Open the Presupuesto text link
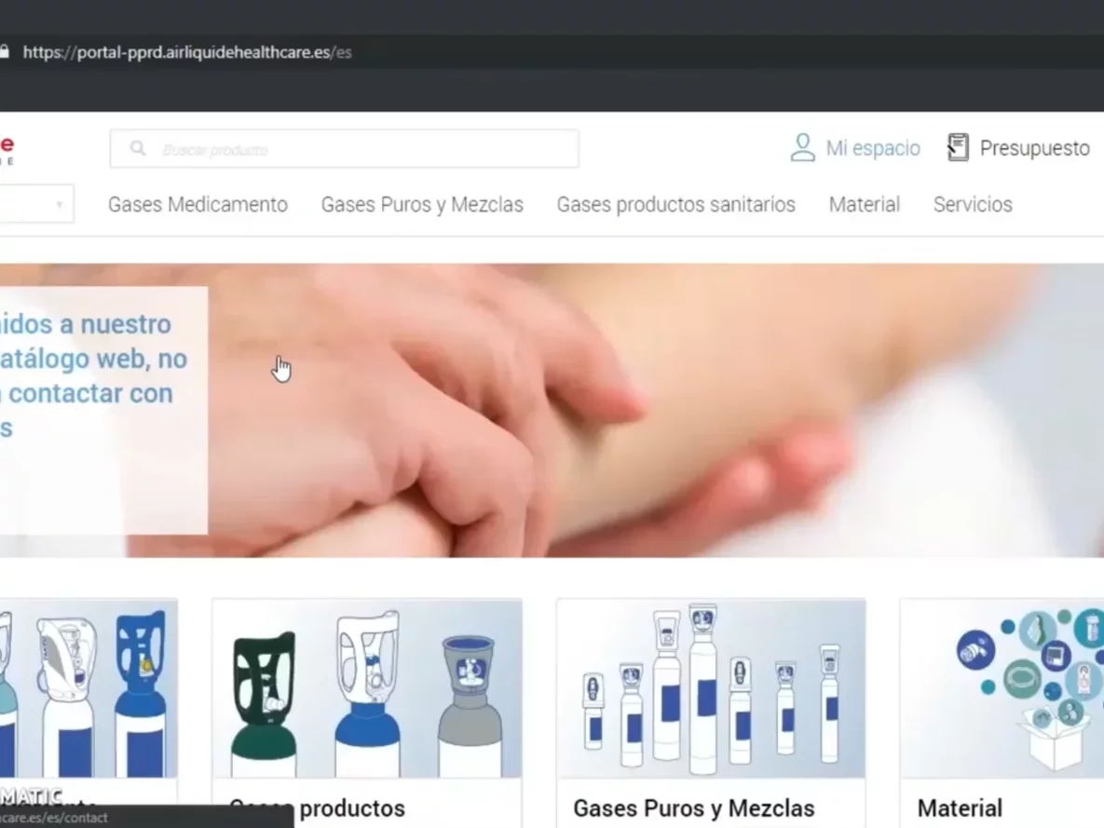Screen dimensions: 1104x828 coord(1034,149)
